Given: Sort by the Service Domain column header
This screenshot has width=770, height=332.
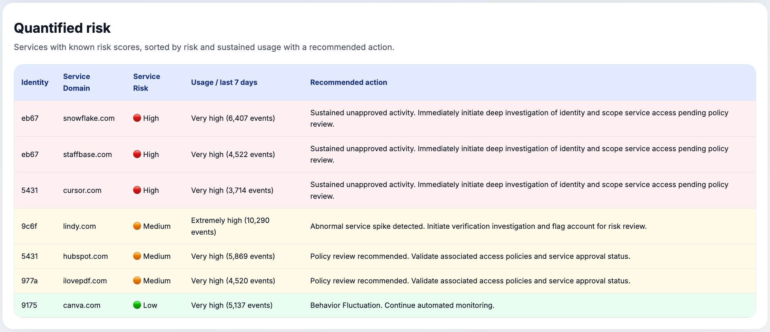Looking at the screenshot, I should (x=77, y=82).
